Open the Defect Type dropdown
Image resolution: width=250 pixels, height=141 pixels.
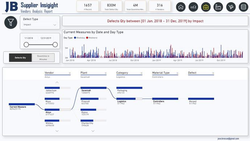coord(40,25)
